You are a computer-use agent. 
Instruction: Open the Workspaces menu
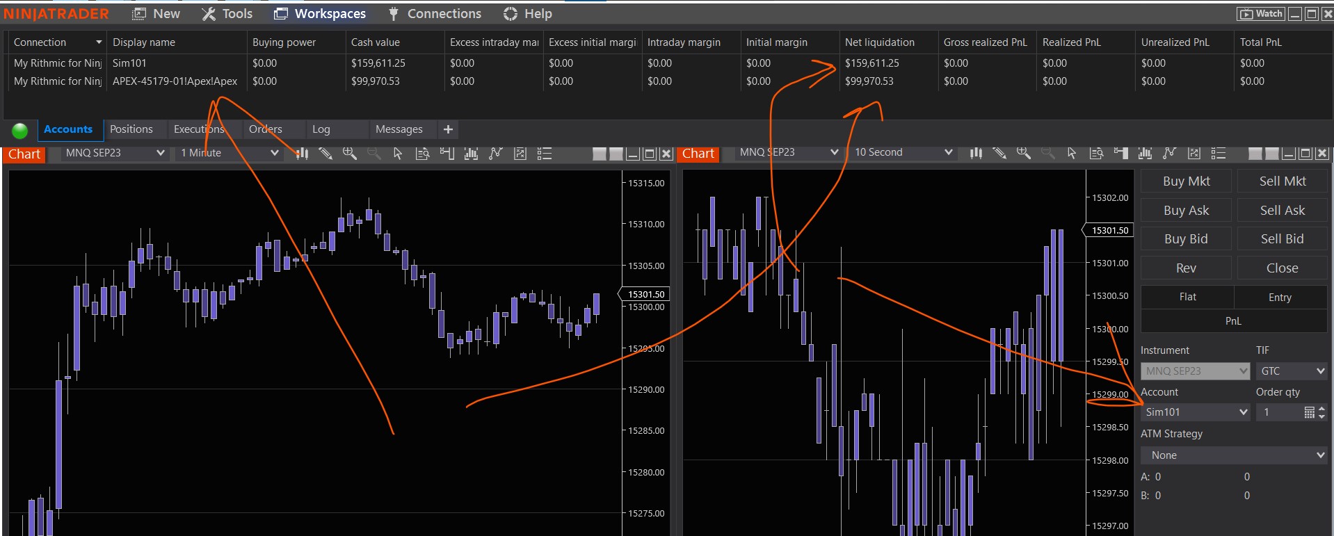320,14
